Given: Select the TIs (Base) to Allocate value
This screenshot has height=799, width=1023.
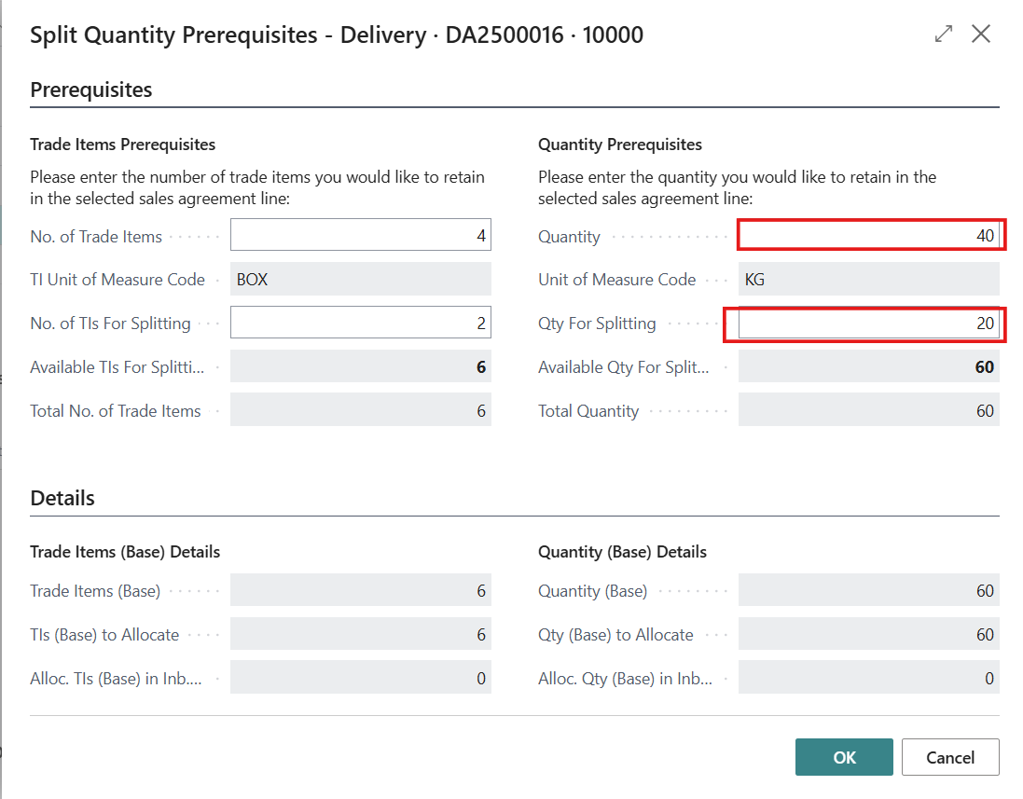Looking at the screenshot, I should coord(360,634).
